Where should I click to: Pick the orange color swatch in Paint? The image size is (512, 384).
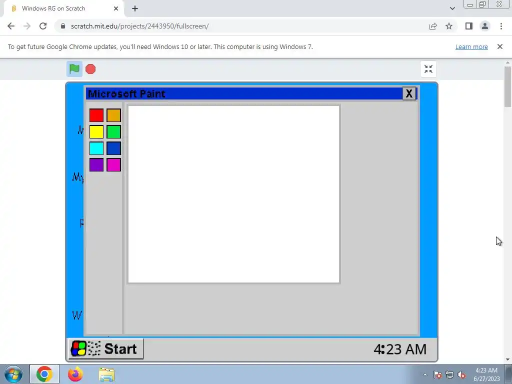point(113,115)
